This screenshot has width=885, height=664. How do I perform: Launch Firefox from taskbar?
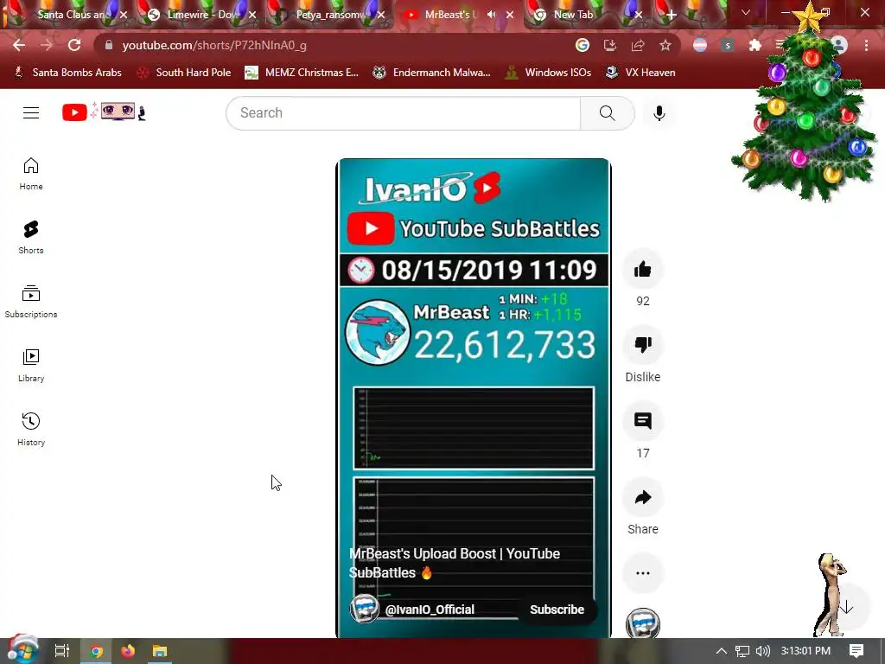click(128, 651)
